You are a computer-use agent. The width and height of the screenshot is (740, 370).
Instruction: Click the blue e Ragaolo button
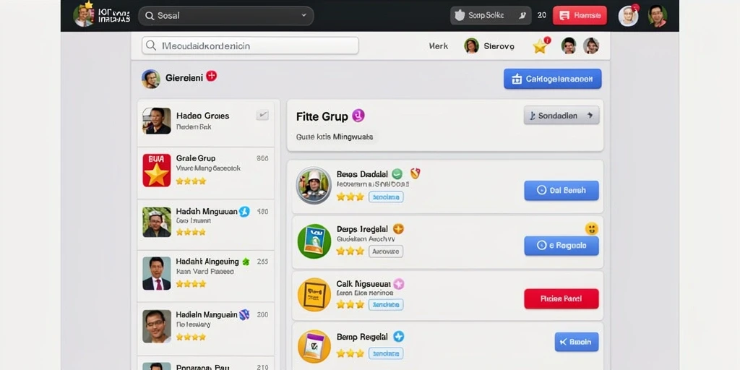tap(562, 246)
